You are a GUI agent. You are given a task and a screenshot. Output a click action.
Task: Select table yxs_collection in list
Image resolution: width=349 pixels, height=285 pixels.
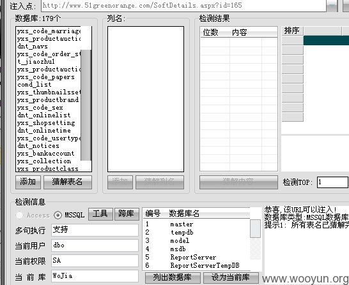tap(44, 161)
